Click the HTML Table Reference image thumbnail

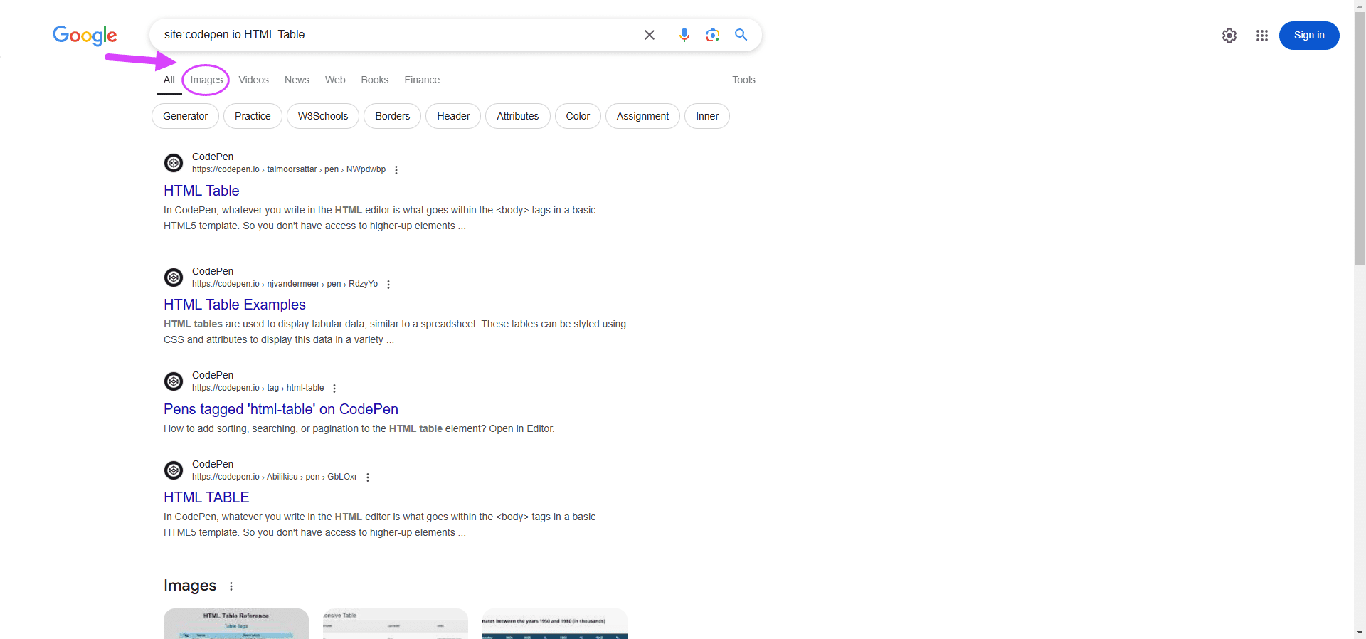[236, 623]
